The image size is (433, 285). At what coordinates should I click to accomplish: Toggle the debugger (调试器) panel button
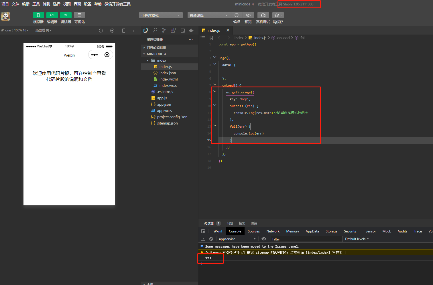66,15
